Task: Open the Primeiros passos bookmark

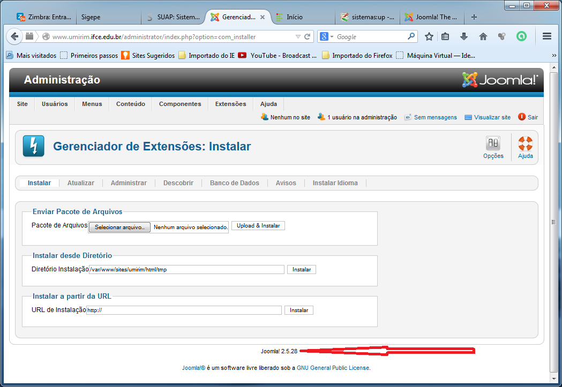Action: (89, 56)
